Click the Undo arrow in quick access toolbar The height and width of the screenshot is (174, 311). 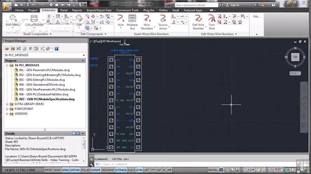(33, 4)
